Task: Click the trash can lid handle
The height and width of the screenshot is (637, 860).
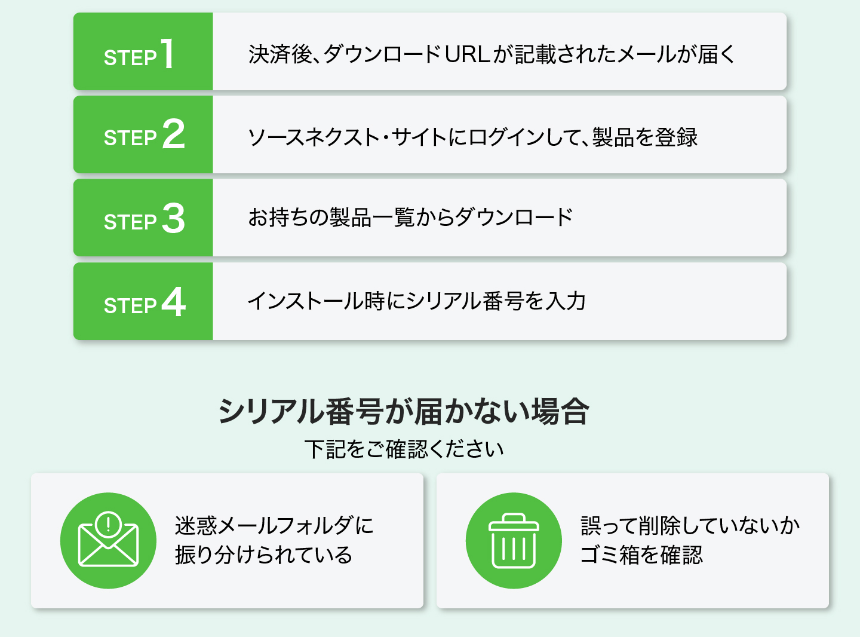Action: coord(514,518)
